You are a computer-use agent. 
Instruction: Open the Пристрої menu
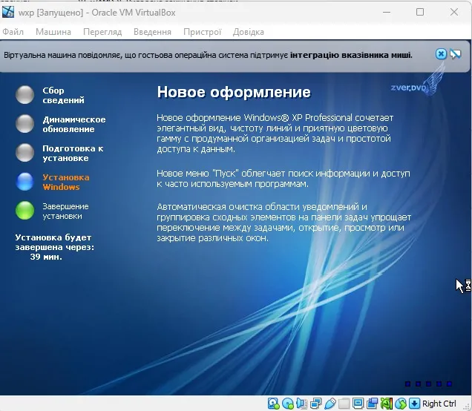tap(203, 32)
